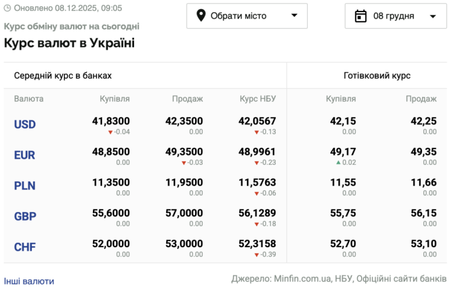The height and width of the screenshot is (290, 454).
Task: Click the red down arrow under CHF НБУ rate
Action: (256, 255)
